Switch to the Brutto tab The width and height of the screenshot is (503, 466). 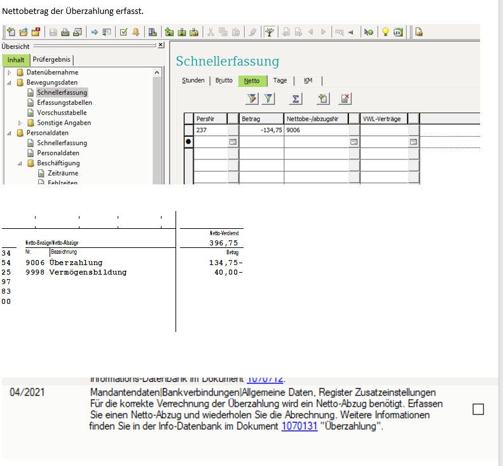tap(224, 81)
